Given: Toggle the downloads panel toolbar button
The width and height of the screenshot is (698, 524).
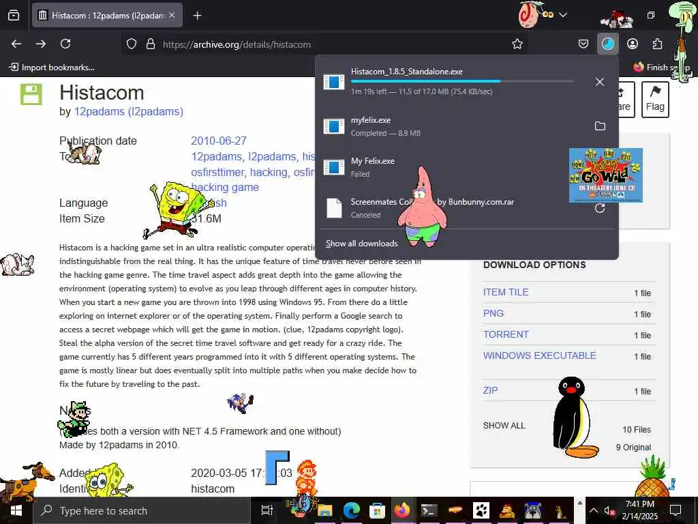Looking at the screenshot, I should [x=607, y=44].
